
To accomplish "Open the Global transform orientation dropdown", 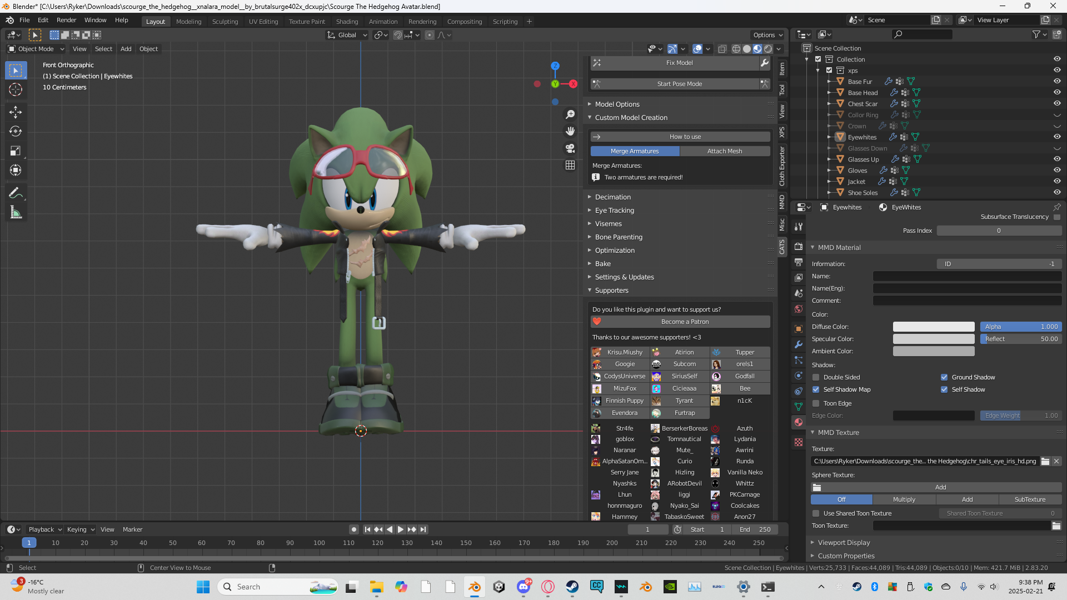I will [347, 34].
